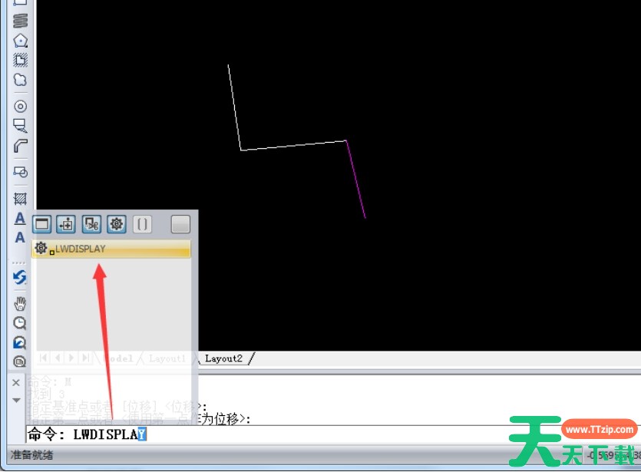Click the Zoom Previous icon

coord(20,342)
